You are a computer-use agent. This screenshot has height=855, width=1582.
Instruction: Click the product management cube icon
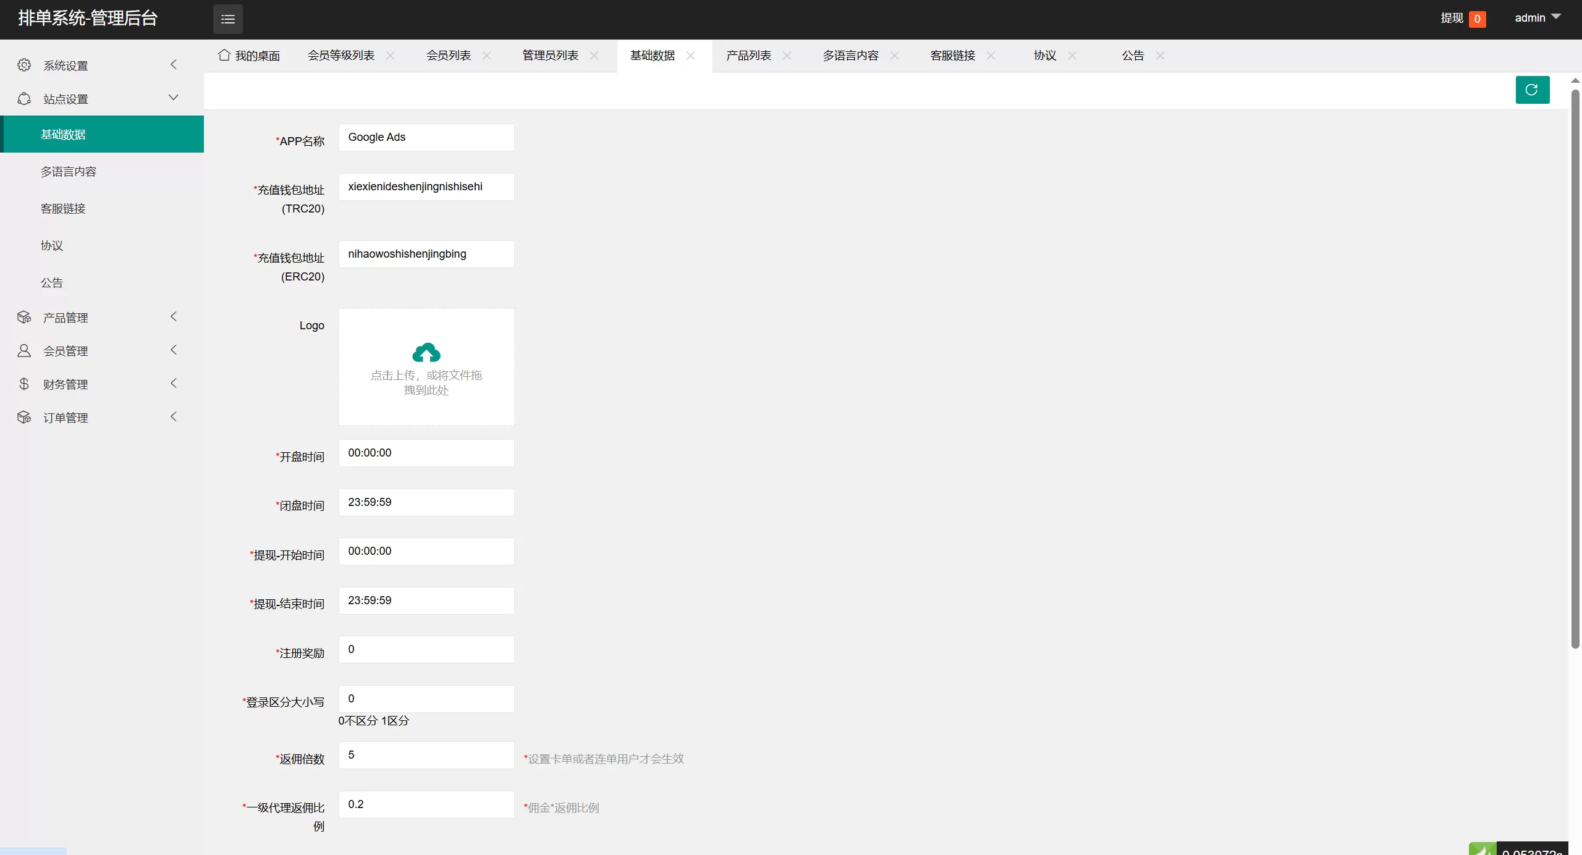(x=24, y=317)
